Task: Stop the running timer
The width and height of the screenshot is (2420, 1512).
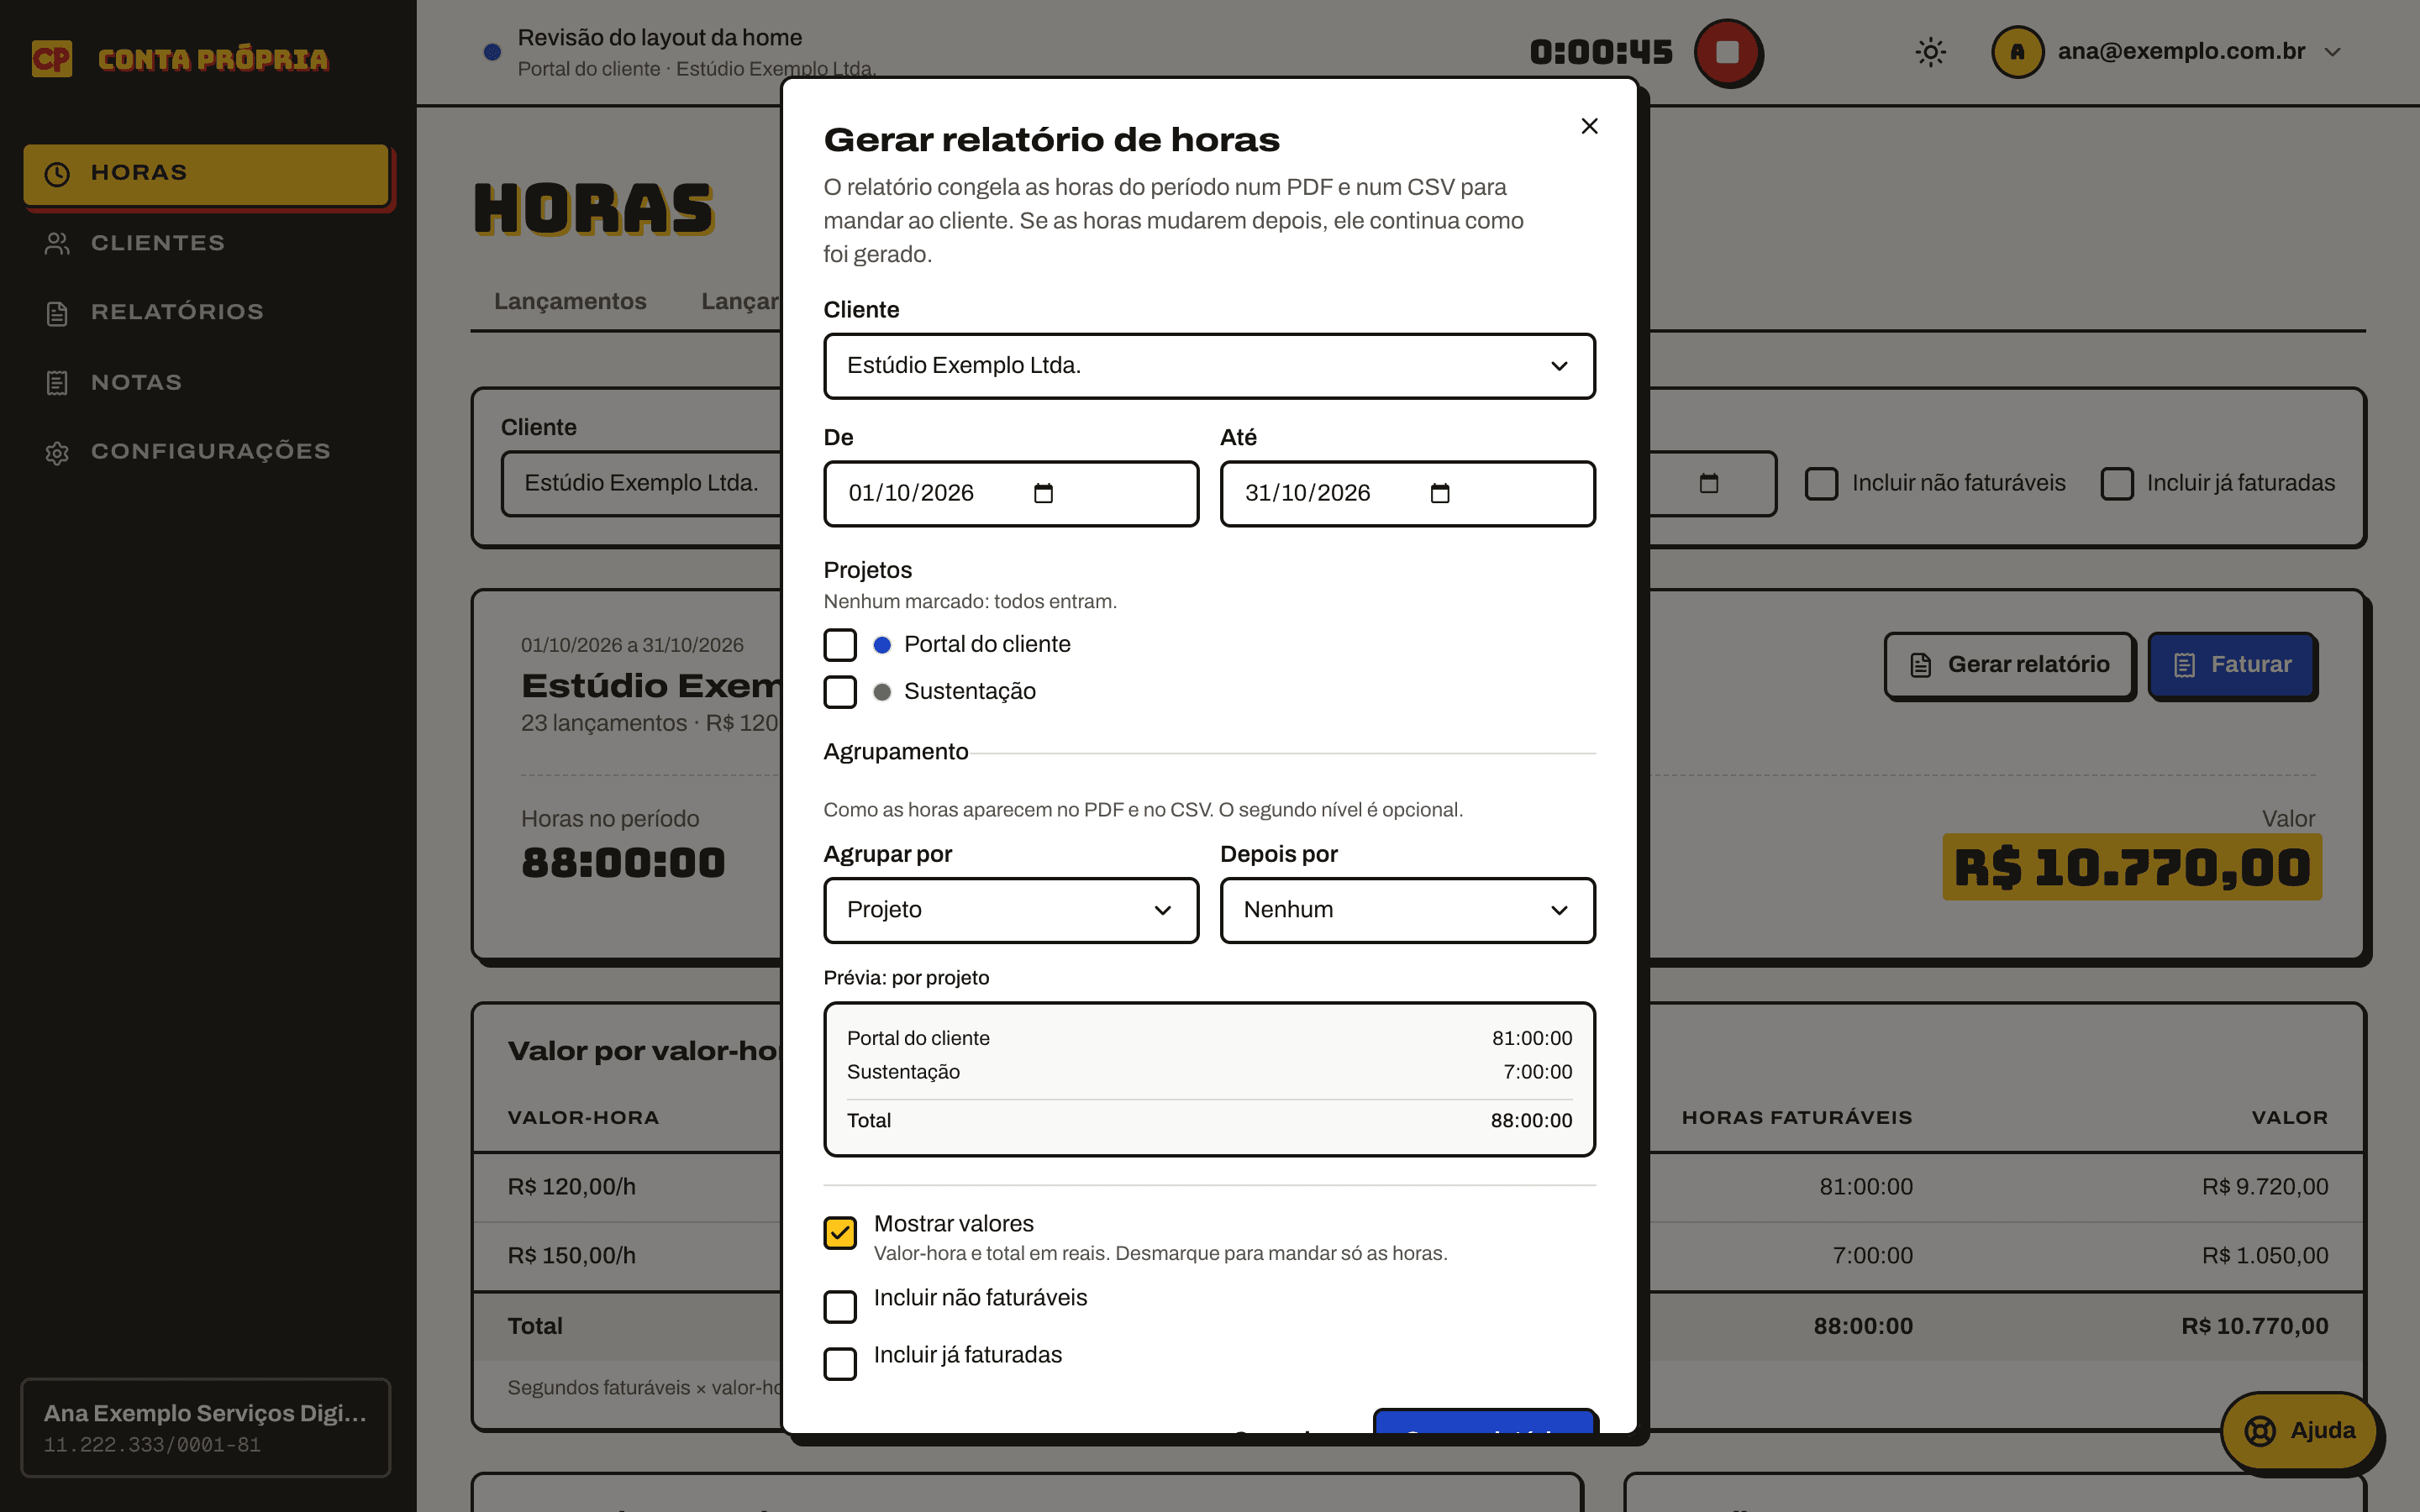Action: coord(1727,52)
